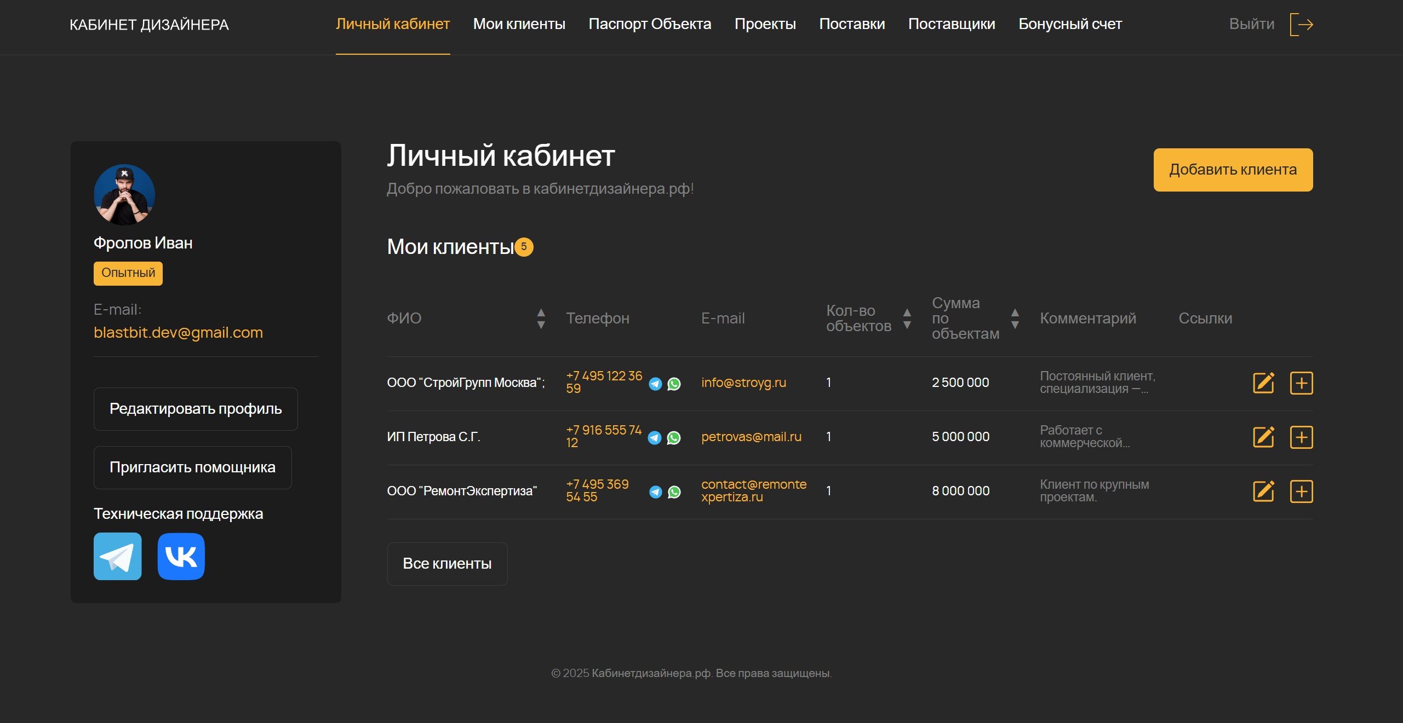Click Все клиенты button
Viewport: 1403px width, 723px height.
[x=446, y=564]
